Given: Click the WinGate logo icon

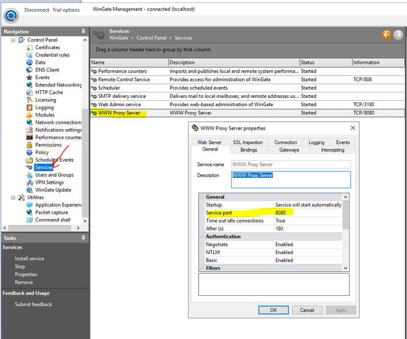Looking at the screenshot, I should (11, 16).
